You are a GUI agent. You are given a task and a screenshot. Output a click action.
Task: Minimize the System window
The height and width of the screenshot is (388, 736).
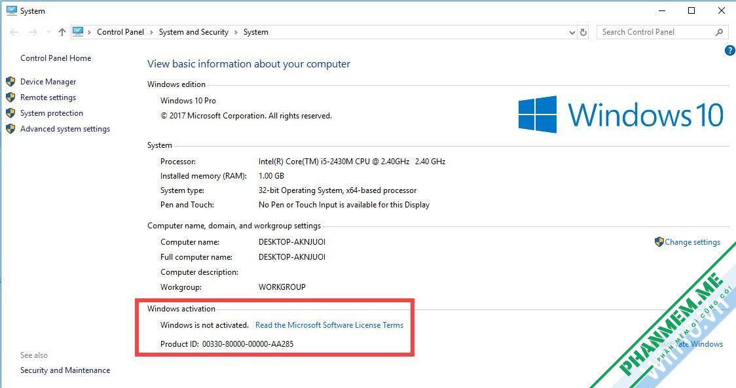pos(662,10)
